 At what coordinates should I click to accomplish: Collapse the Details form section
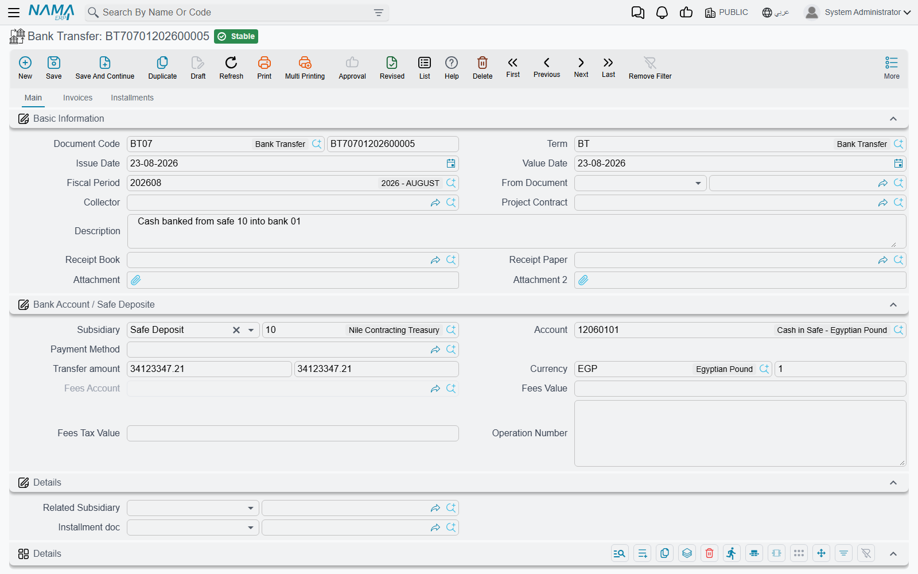[x=893, y=483]
